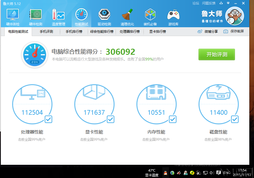
Task: Click the large speedometer score gauge
Action: point(35,55)
